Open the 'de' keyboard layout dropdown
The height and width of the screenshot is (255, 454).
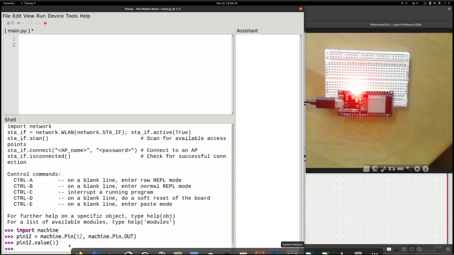coord(415,3)
